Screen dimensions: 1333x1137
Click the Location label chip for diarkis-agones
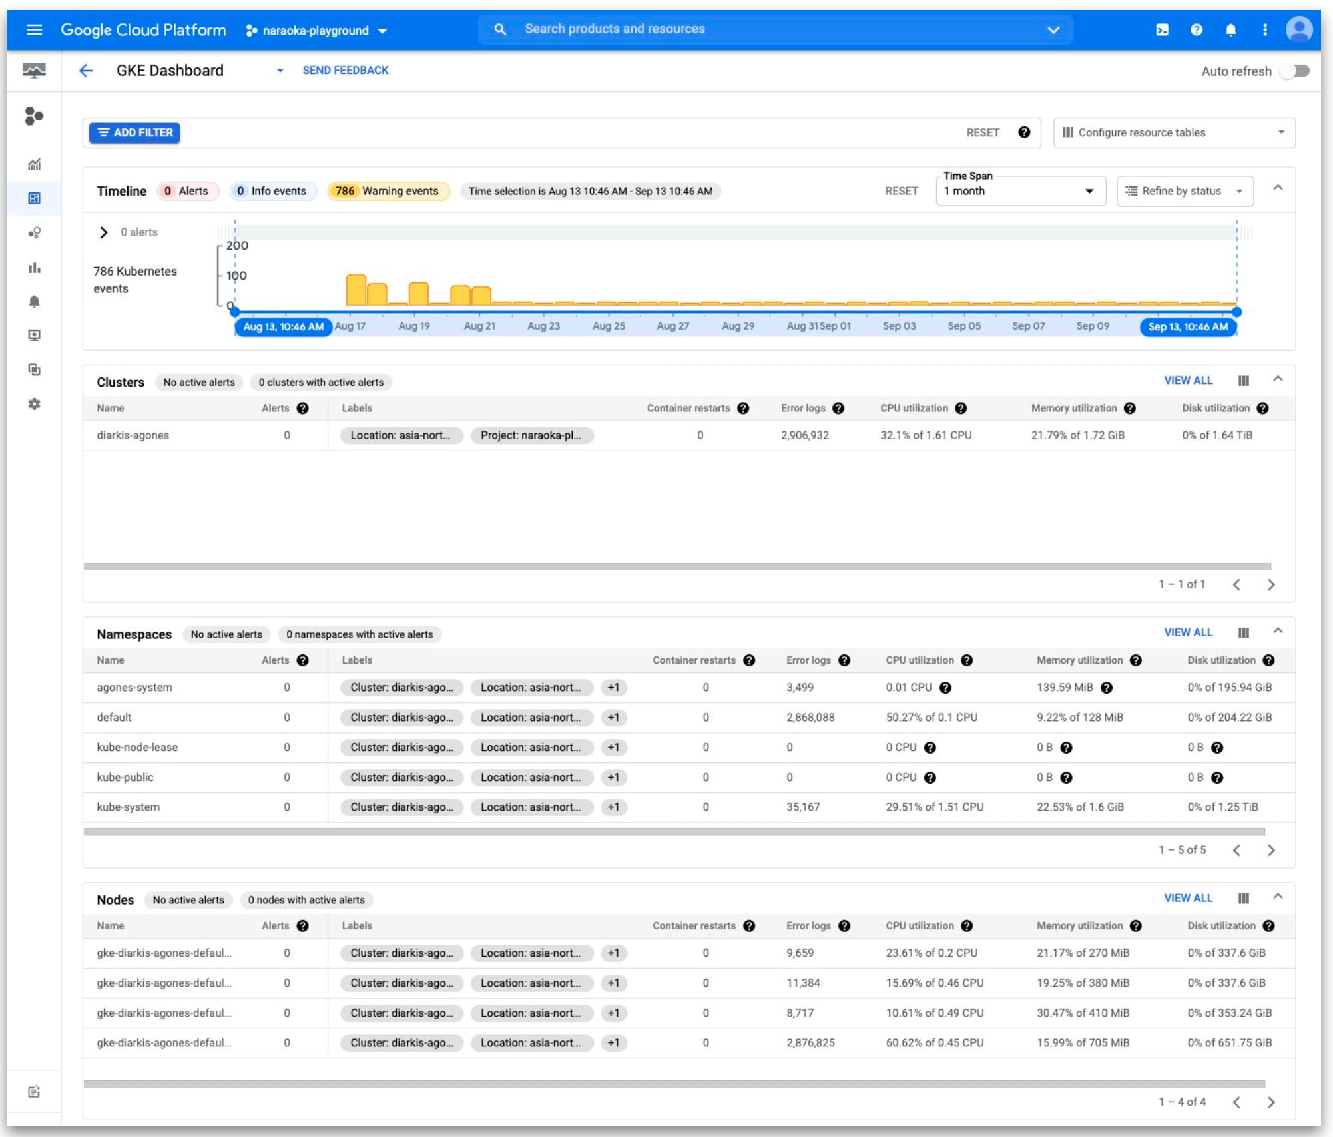[x=401, y=435]
